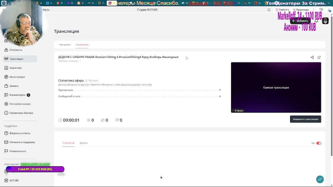Click the Комментарии badge showing 5
This screenshot has width=333, height=187.
click(28, 95)
